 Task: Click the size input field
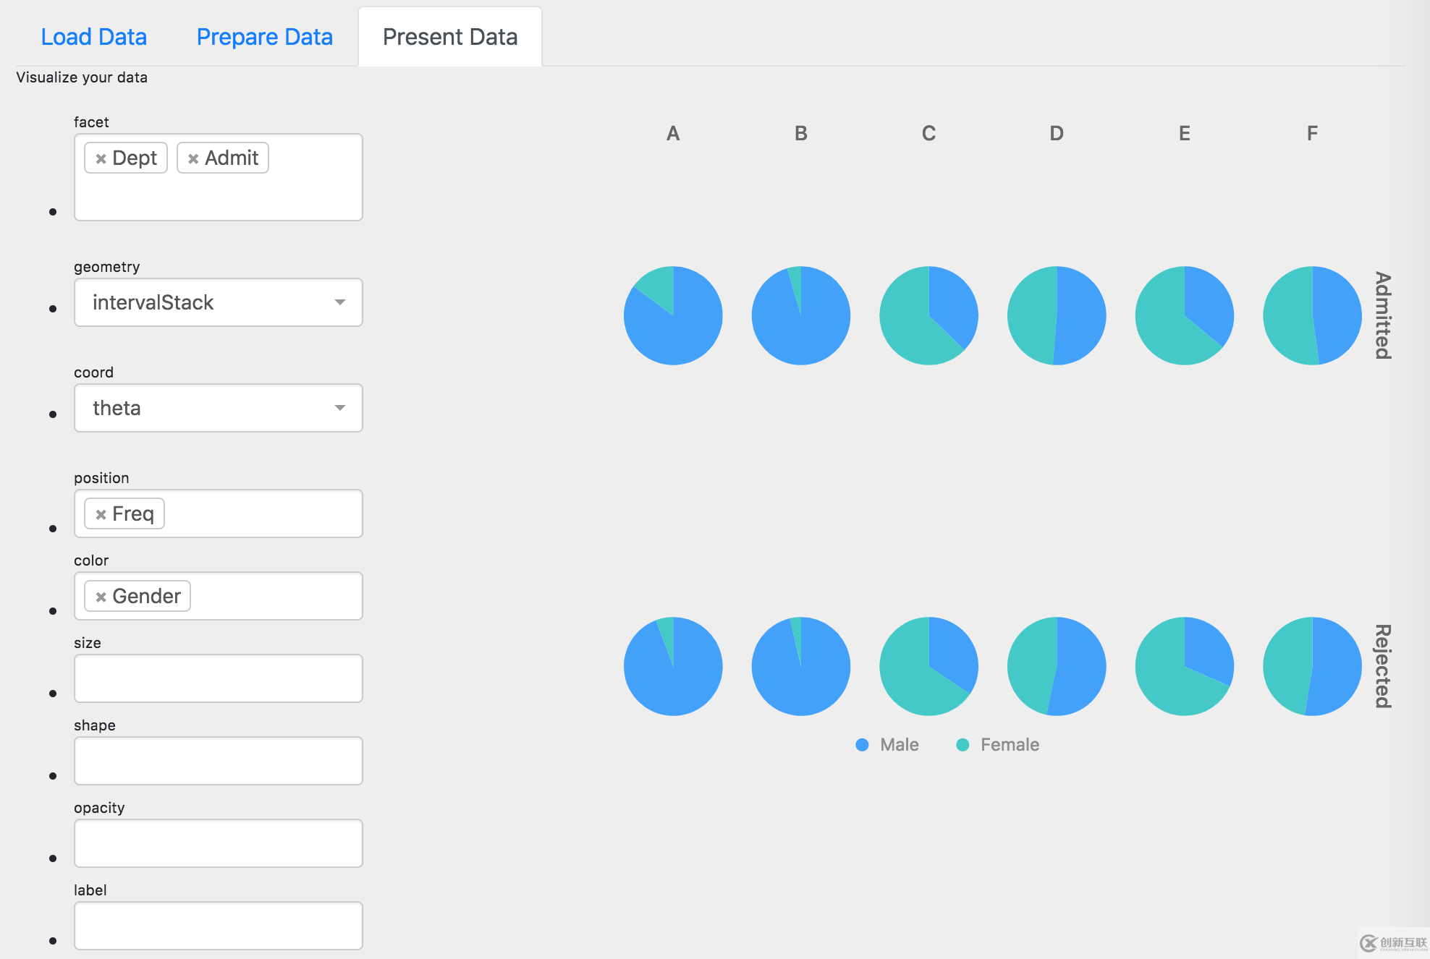218,678
